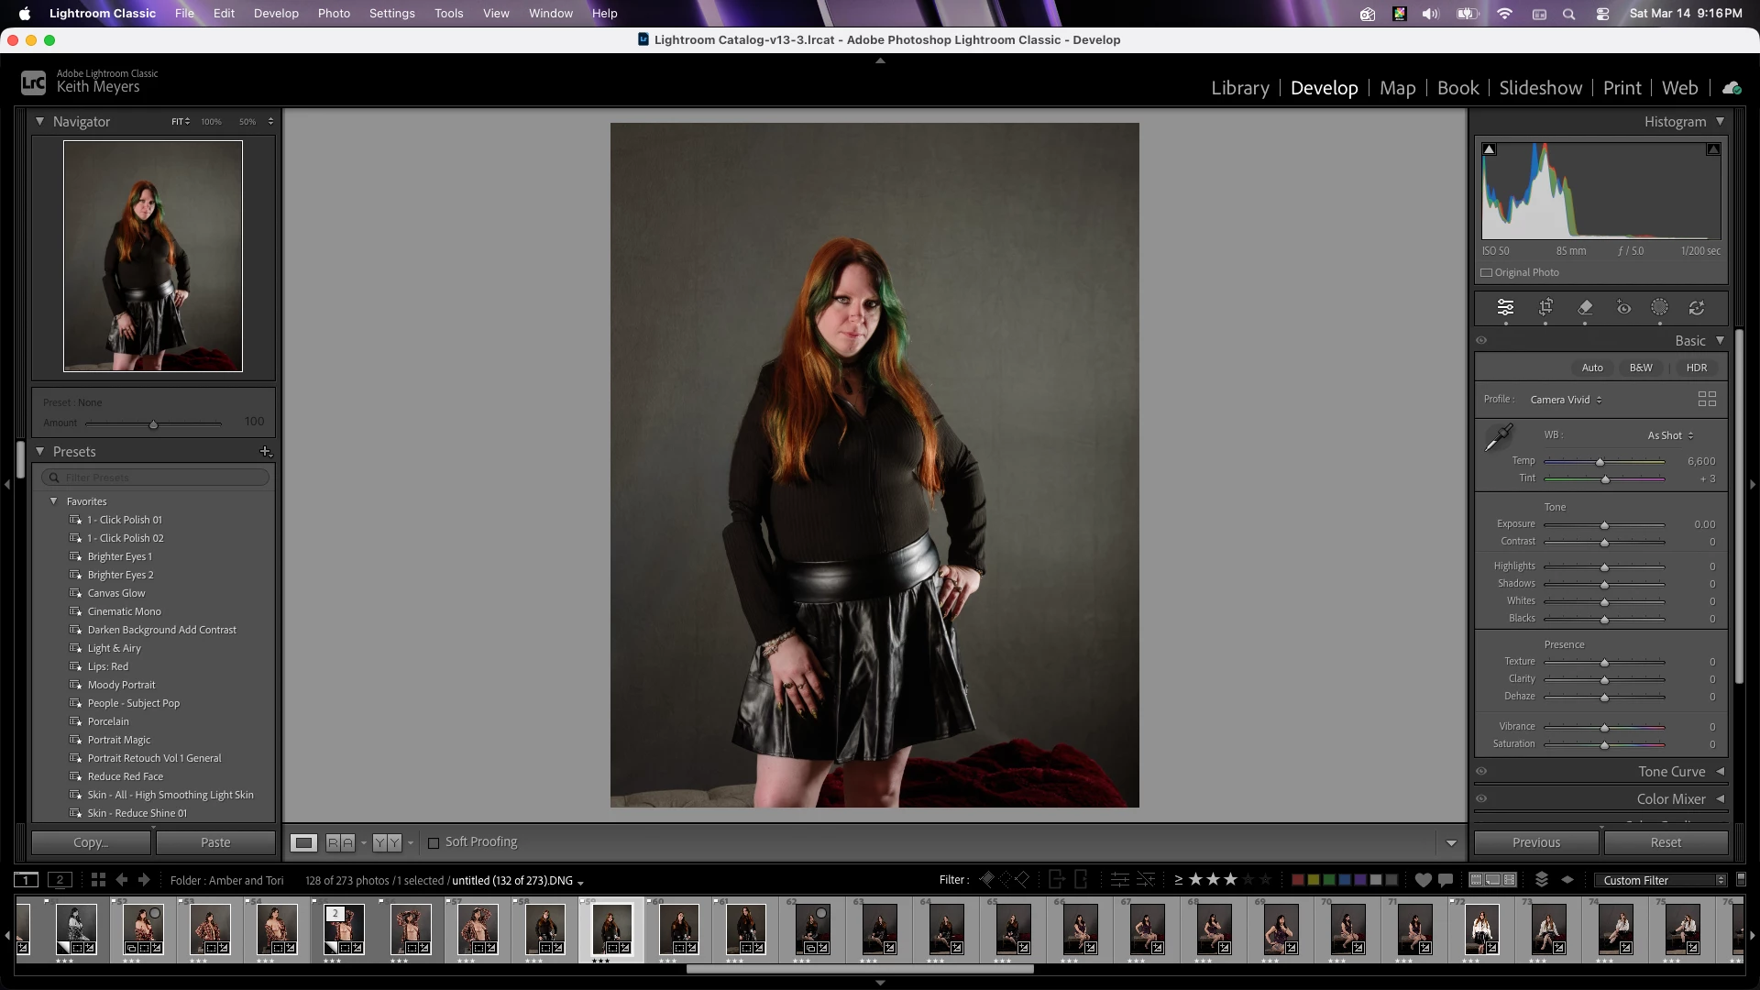
Task: Enable the Soft Proofing checkbox
Action: point(434,842)
